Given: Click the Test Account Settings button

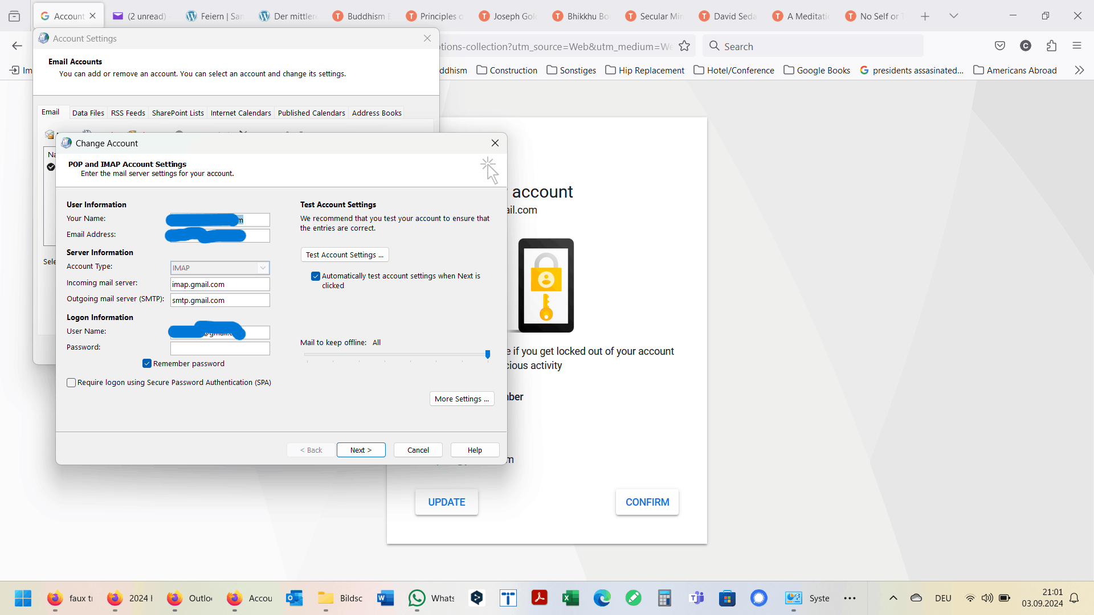Looking at the screenshot, I should 344,255.
